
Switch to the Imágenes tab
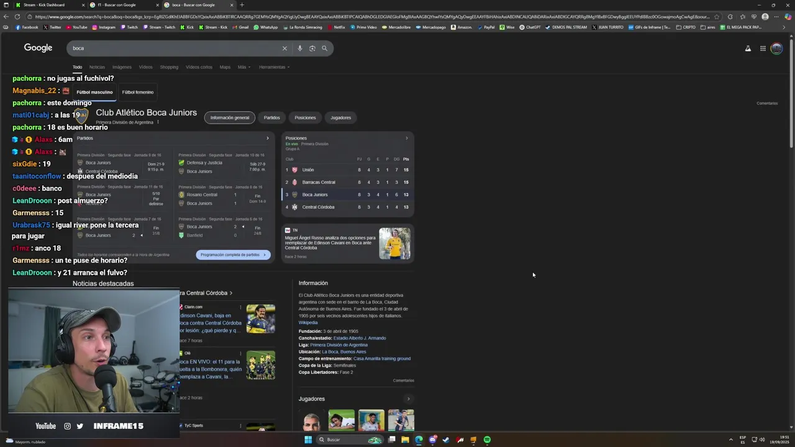tap(122, 67)
